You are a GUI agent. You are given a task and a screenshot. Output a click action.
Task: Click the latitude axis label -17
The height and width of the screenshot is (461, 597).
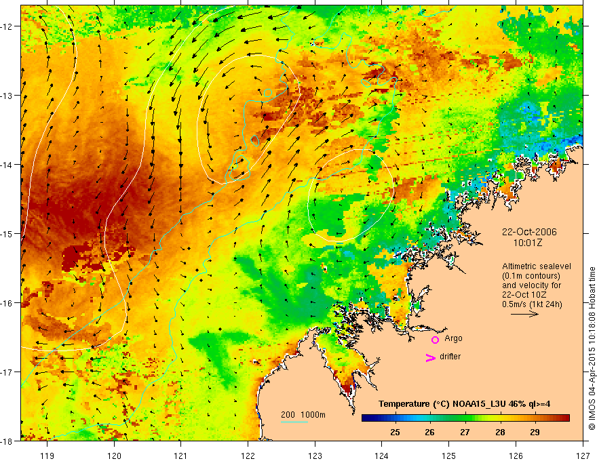[7, 372]
